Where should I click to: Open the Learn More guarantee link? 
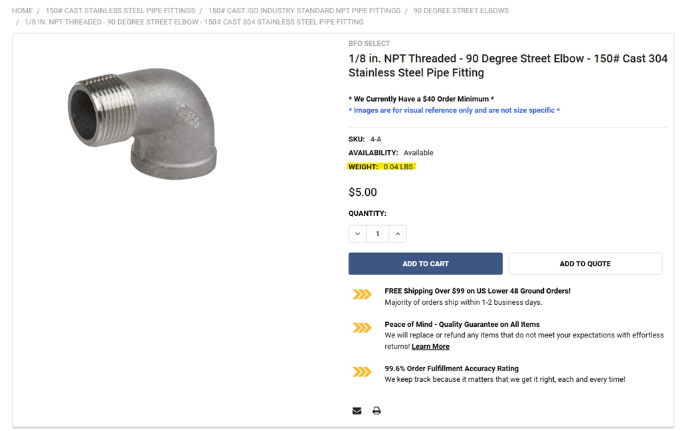coord(430,347)
